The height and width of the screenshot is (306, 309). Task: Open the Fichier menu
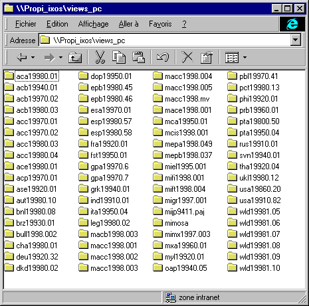coord(25,24)
